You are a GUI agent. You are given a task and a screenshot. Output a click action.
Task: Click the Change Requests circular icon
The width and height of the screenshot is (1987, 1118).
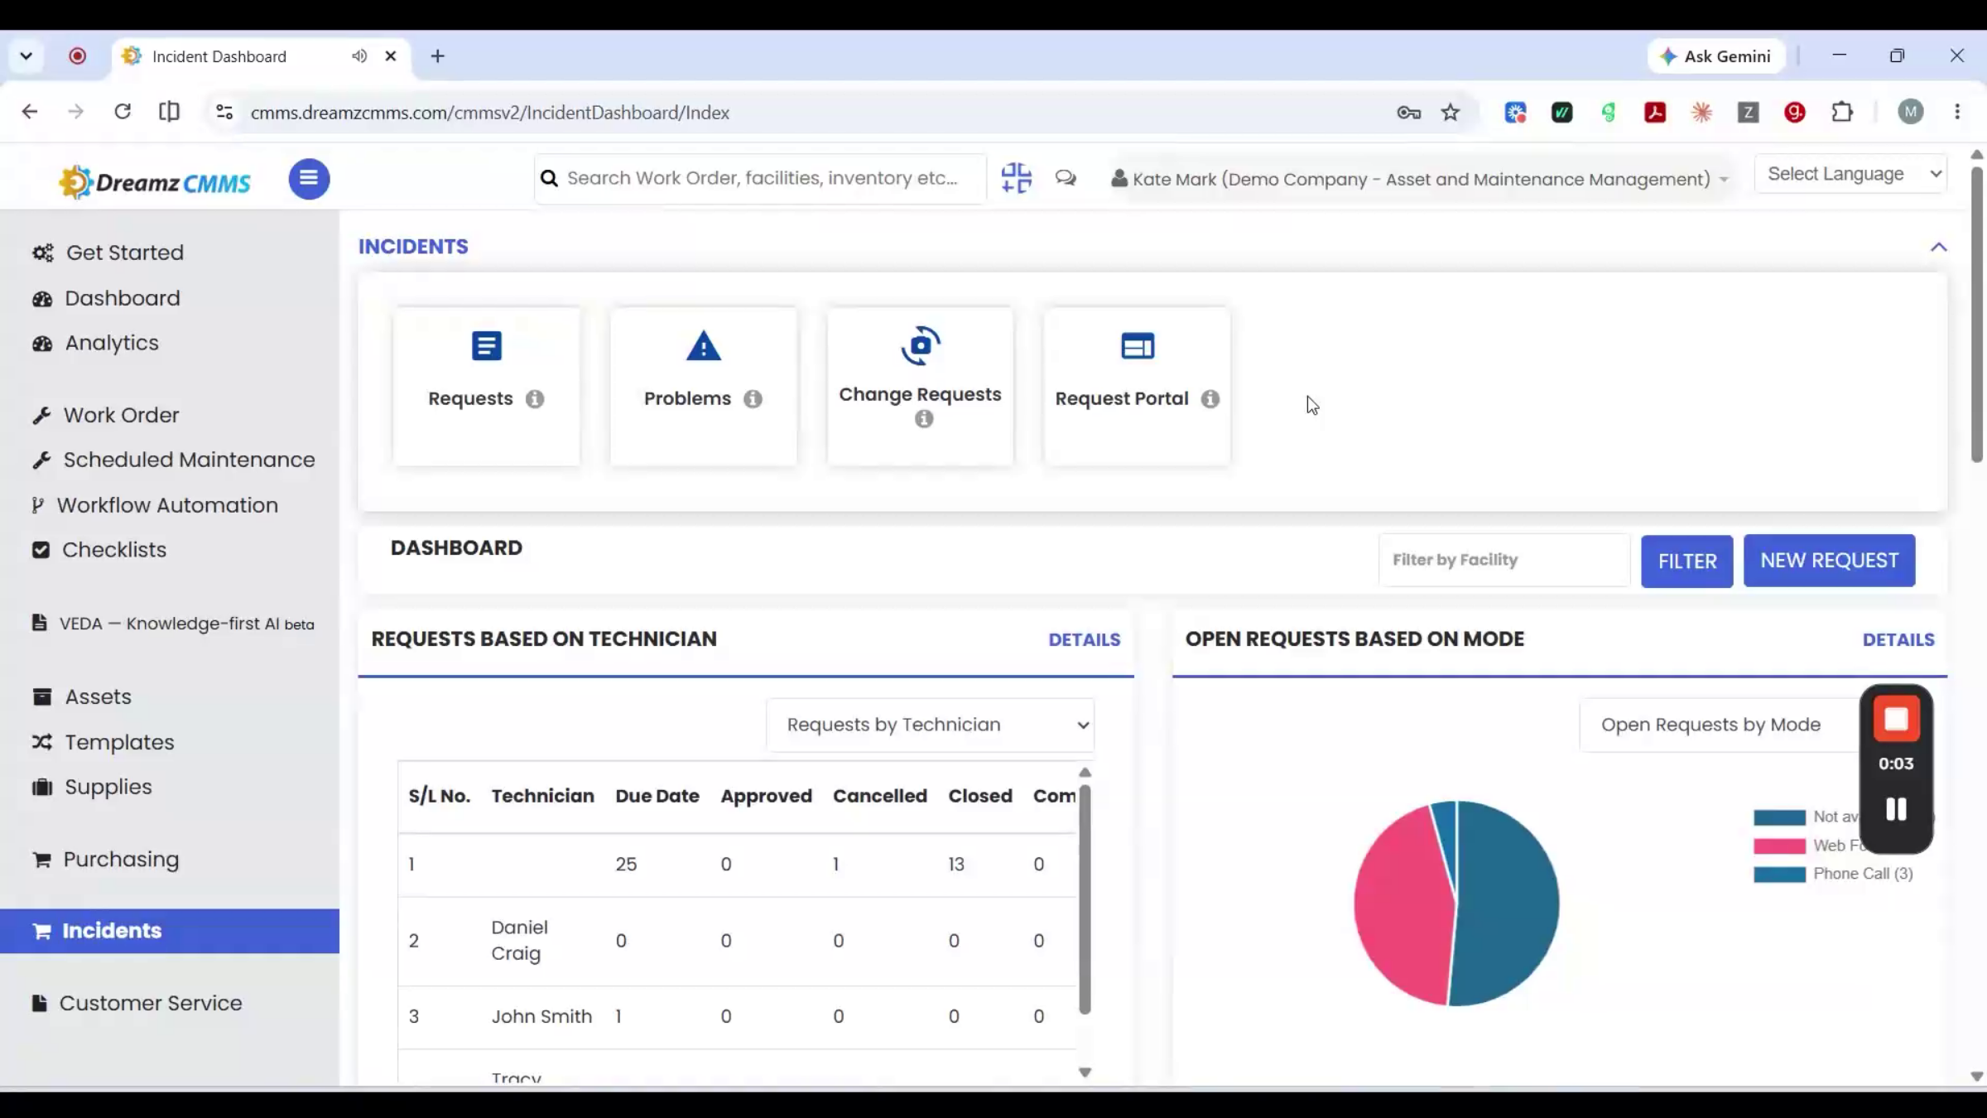[921, 345]
